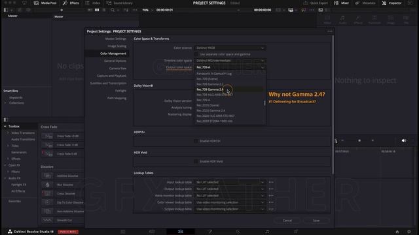Open Video monitor lookup table dropdown
The height and width of the screenshot is (235, 419).
click(230, 196)
